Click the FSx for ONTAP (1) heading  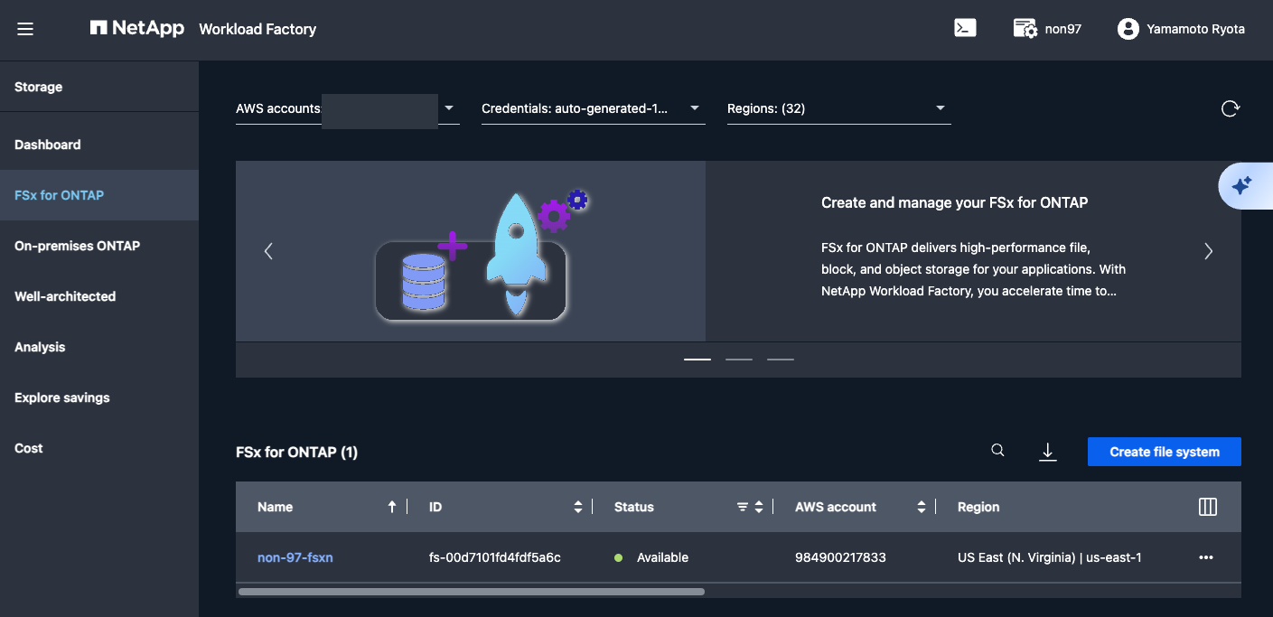pyautogui.click(x=296, y=452)
